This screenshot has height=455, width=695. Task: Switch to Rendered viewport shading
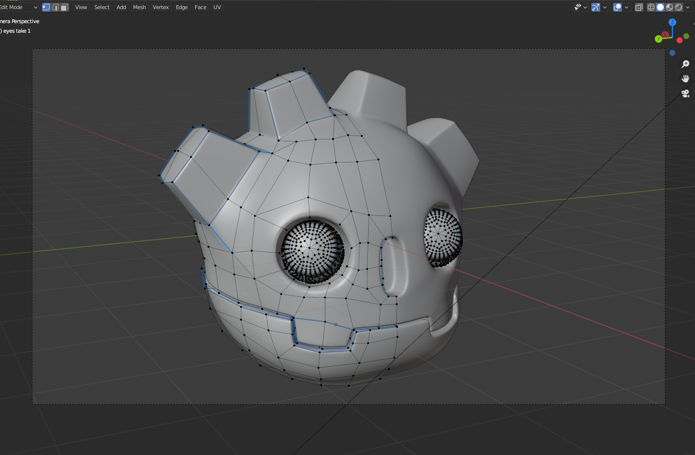coord(678,7)
